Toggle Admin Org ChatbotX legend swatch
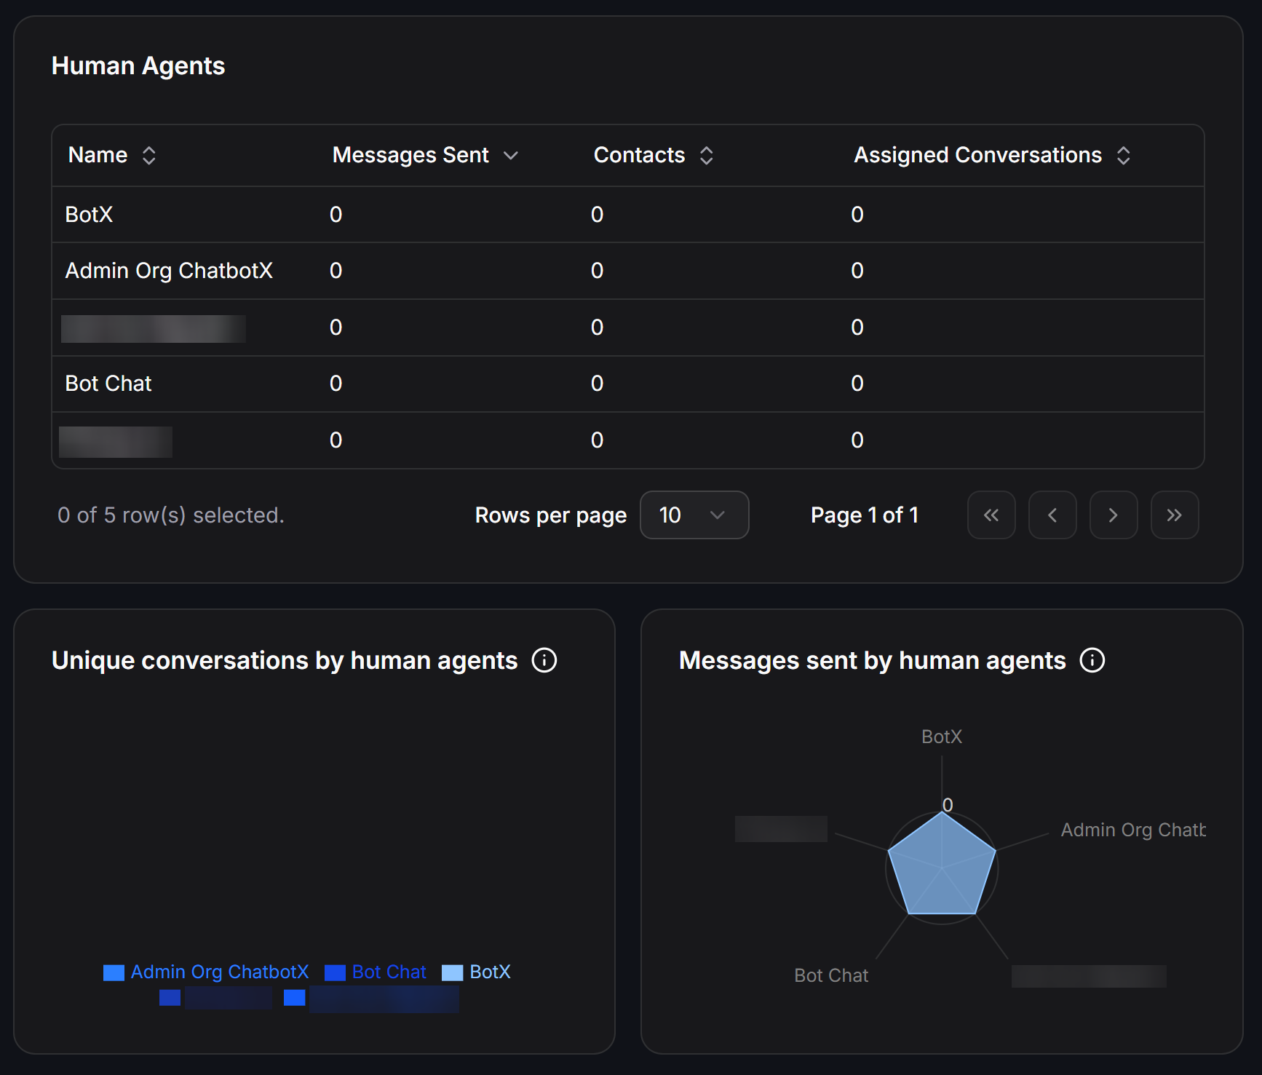Viewport: 1262px width, 1075px height. pos(114,972)
